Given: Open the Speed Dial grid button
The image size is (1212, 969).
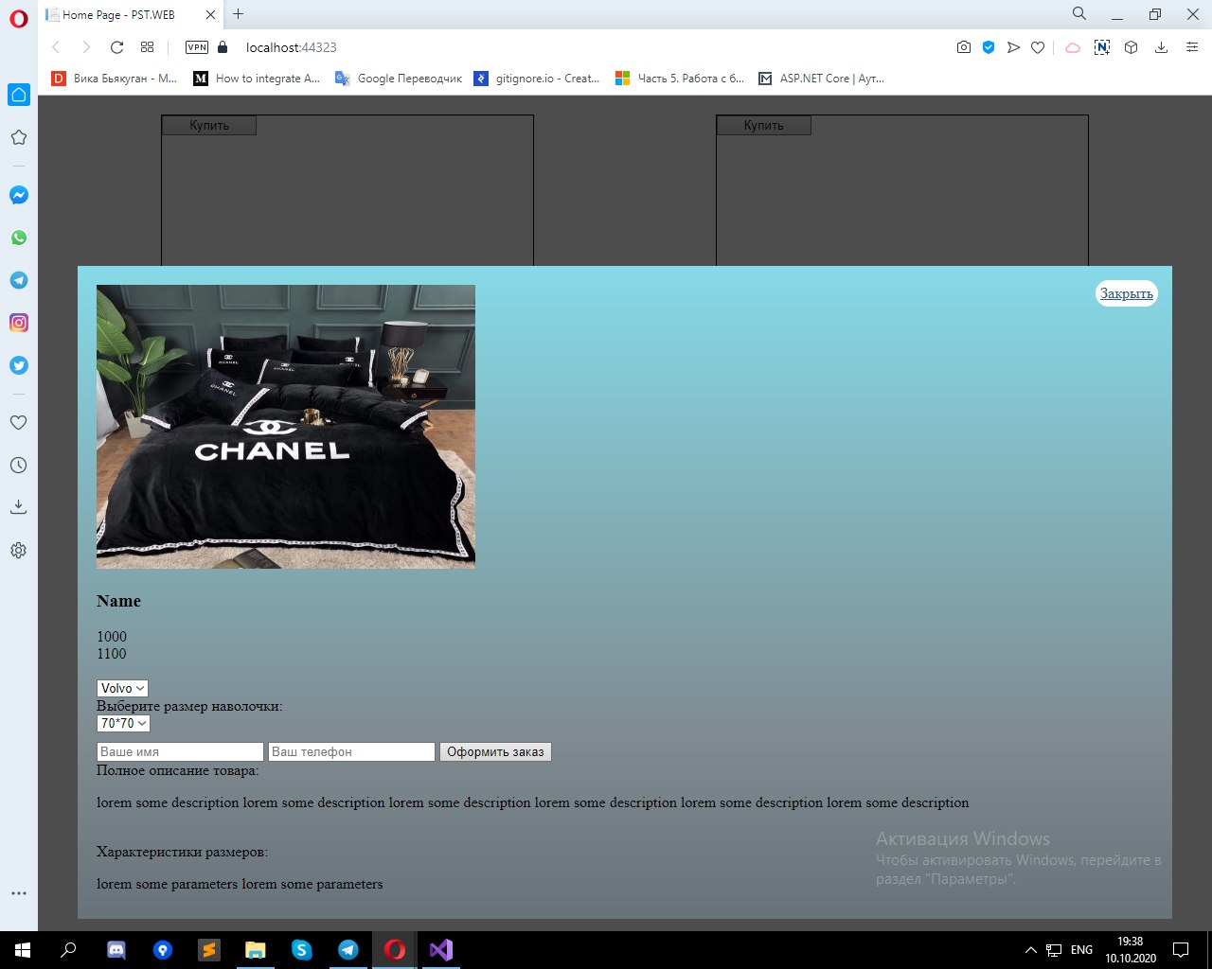Looking at the screenshot, I should tap(147, 47).
